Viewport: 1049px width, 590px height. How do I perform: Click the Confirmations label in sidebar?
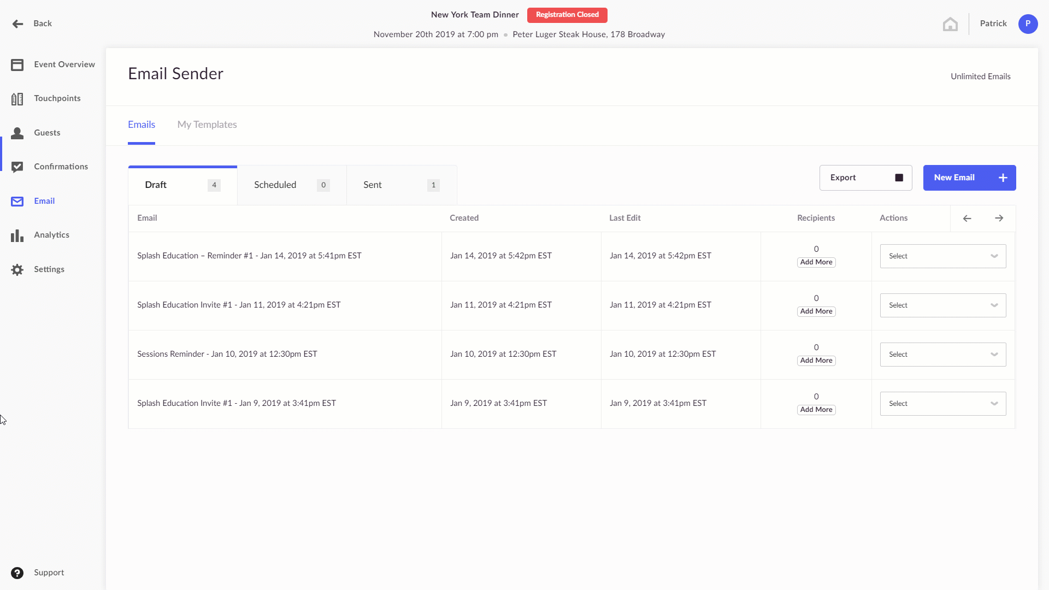[61, 167]
